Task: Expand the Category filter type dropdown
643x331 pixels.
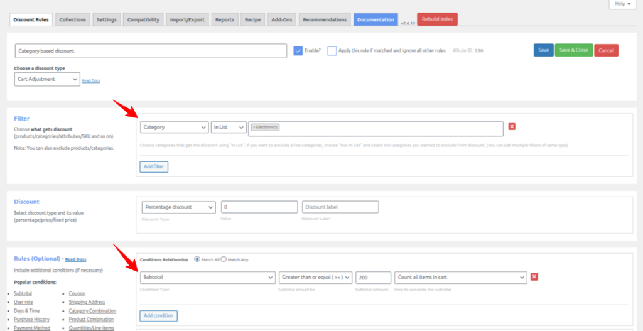Action: [x=175, y=128]
